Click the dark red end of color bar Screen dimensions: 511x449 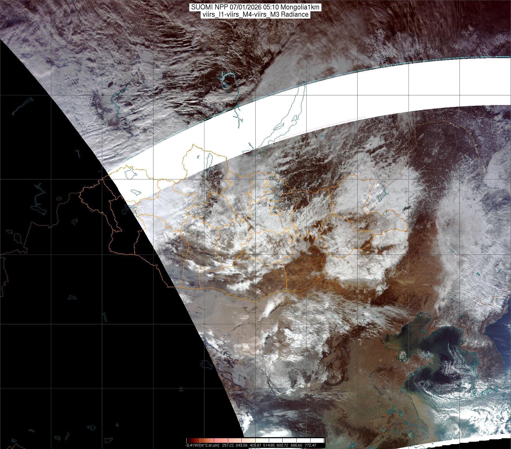(189, 440)
